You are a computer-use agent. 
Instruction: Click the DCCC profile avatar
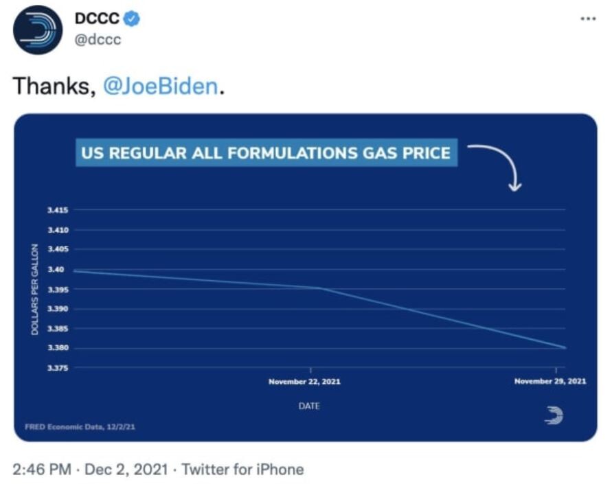coord(38,30)
